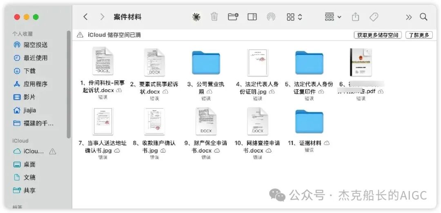Click cloud download icon beside 民事起诉状.docx

point(119,91)
